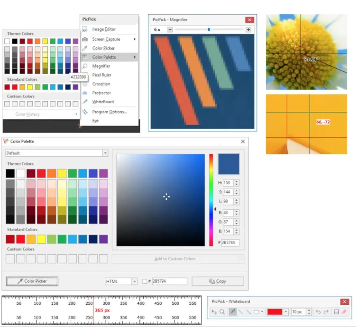Click the hex field showing 2B579A beside Copy
The width and height of the screenshot is (359, 330).
pyautogui.click(x=171, y=284)
